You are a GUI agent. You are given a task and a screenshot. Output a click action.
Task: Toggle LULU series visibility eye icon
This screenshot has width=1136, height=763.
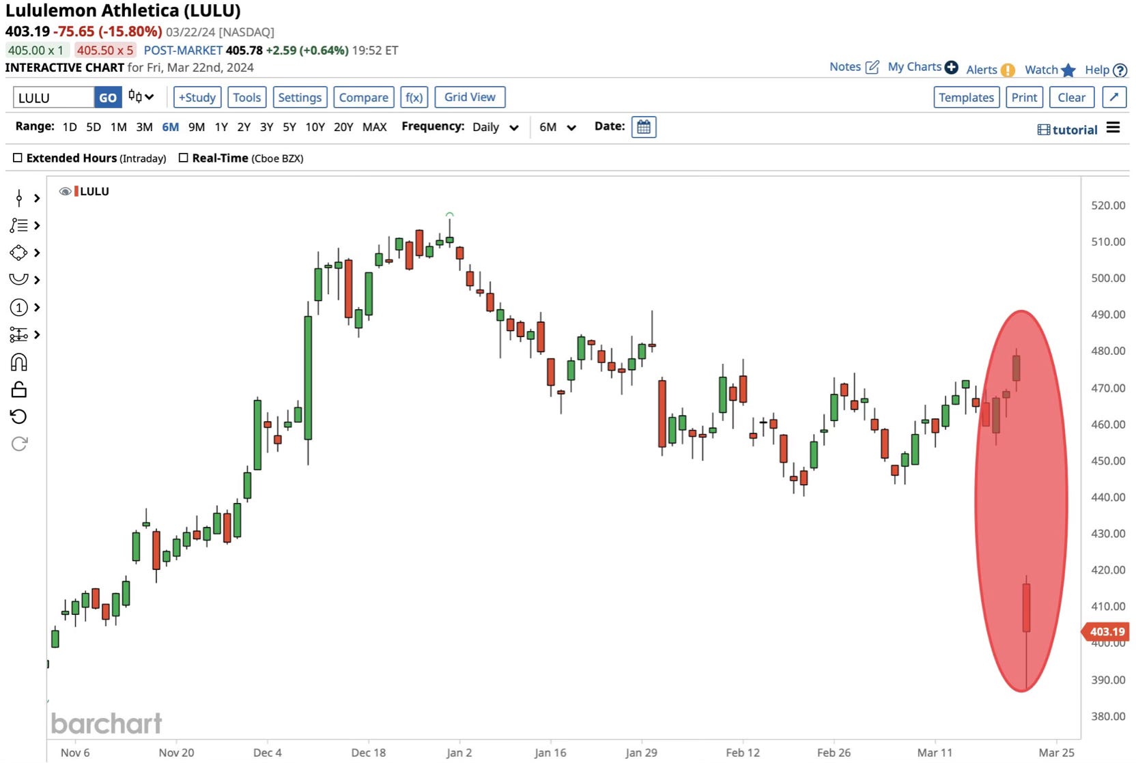[x=65, y=191]
